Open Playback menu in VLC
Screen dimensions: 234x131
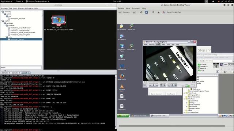pos(152,44)
